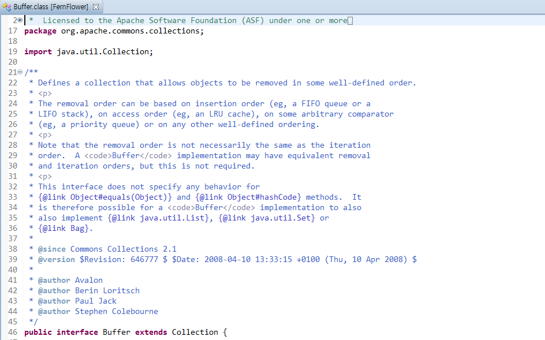Click line number 46 in the gutter
The image size is (545, 340).
[x=13, y=332]
